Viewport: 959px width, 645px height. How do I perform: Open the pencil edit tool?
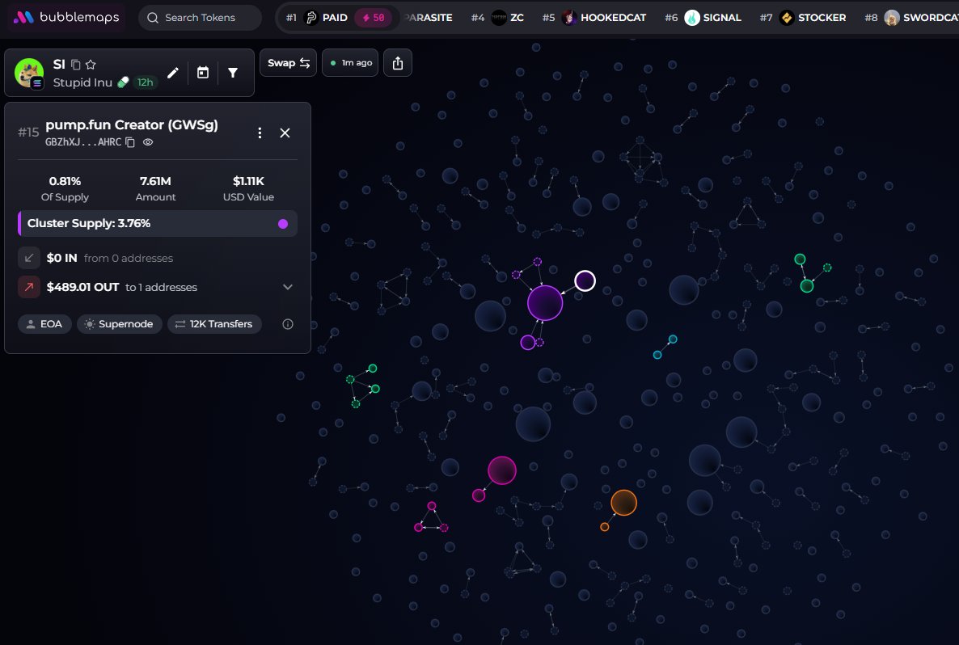coord(173,73)
